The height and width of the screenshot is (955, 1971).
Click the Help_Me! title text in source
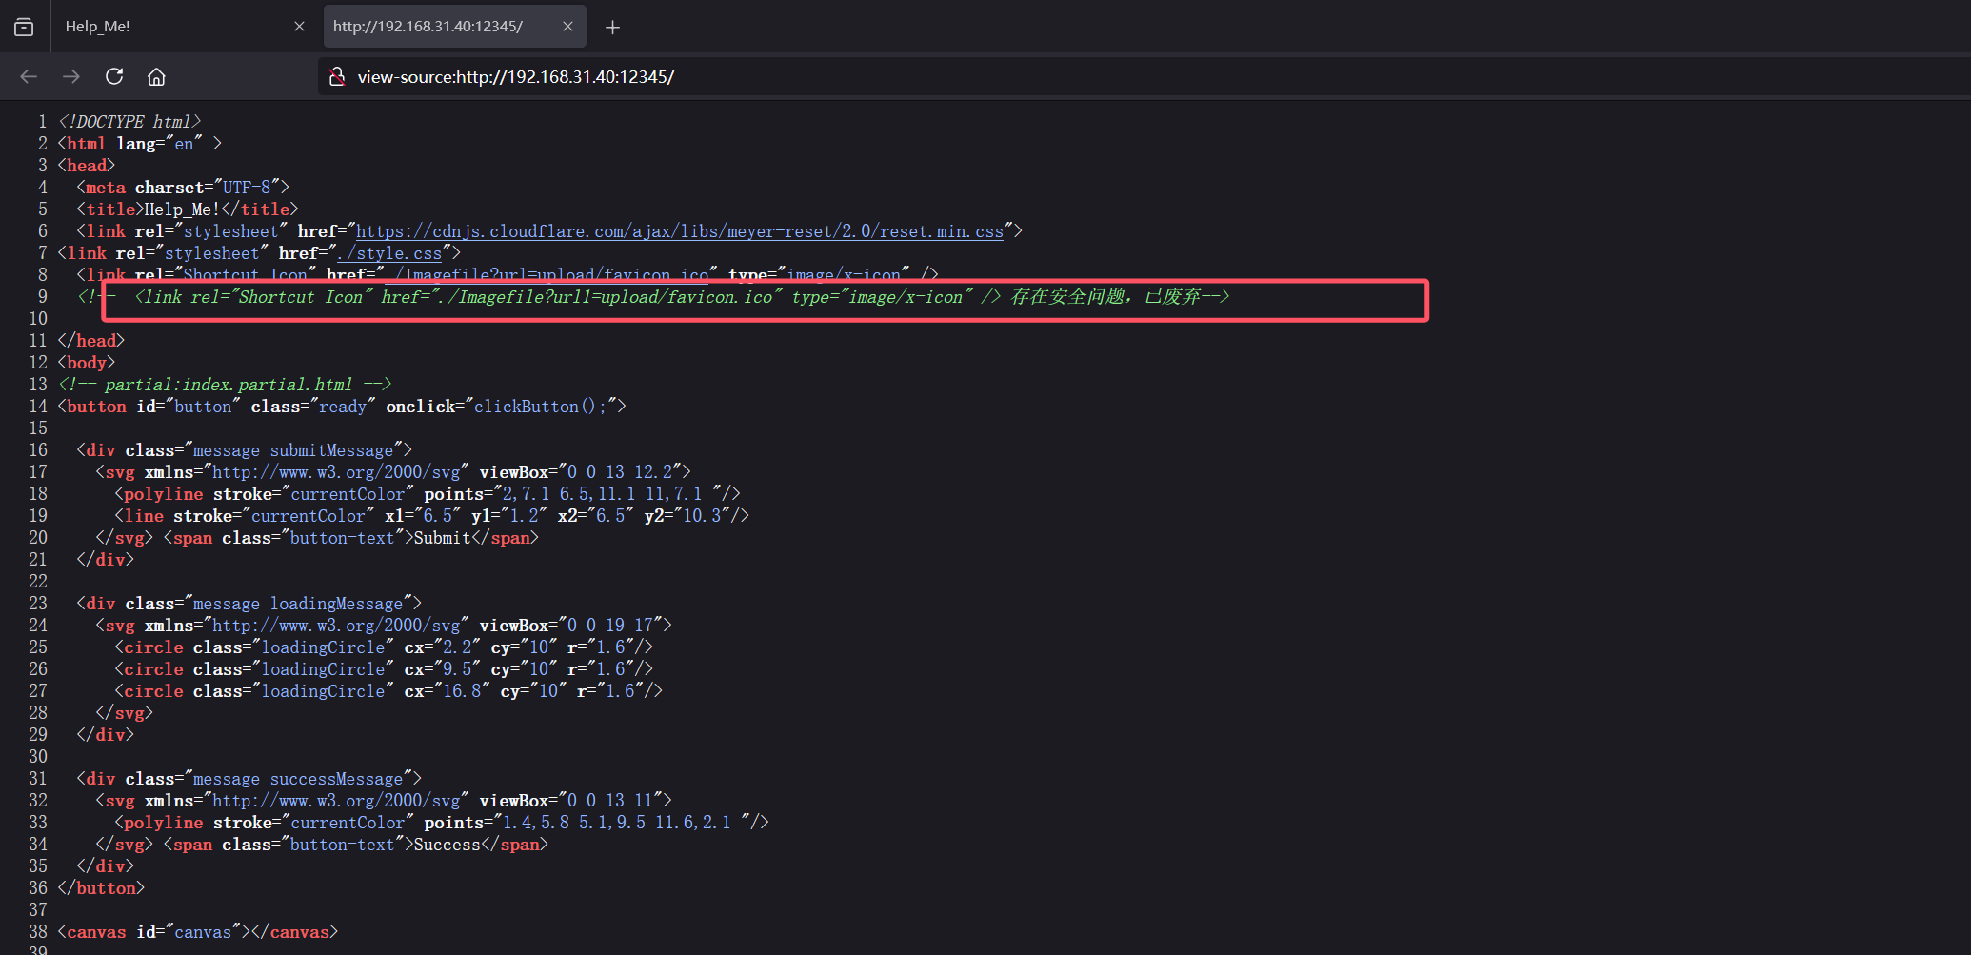(182, 209)
